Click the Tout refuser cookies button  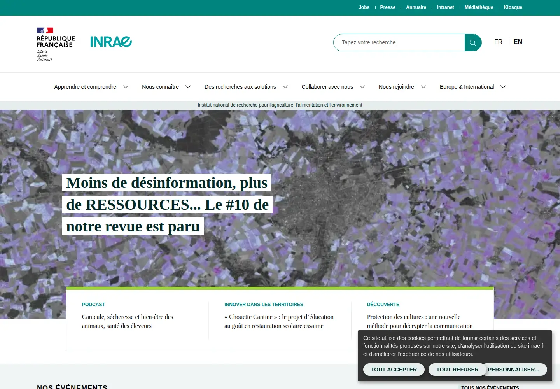click(x=457, y=370)
